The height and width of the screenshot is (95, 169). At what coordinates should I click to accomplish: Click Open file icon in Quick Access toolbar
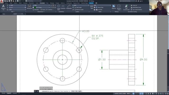coord(7,1)
